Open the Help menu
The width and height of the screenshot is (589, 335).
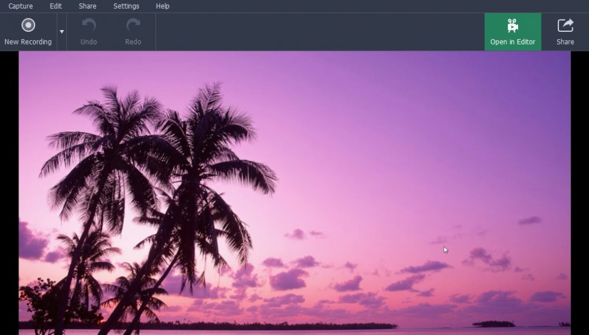163,6
